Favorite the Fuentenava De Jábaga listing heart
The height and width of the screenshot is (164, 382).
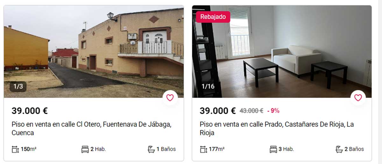click(170, 98)
